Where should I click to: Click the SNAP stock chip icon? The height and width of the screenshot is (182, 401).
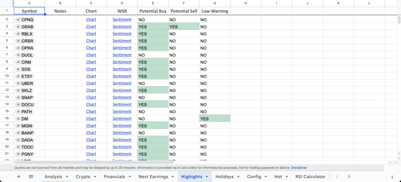[x=18, y=97]
